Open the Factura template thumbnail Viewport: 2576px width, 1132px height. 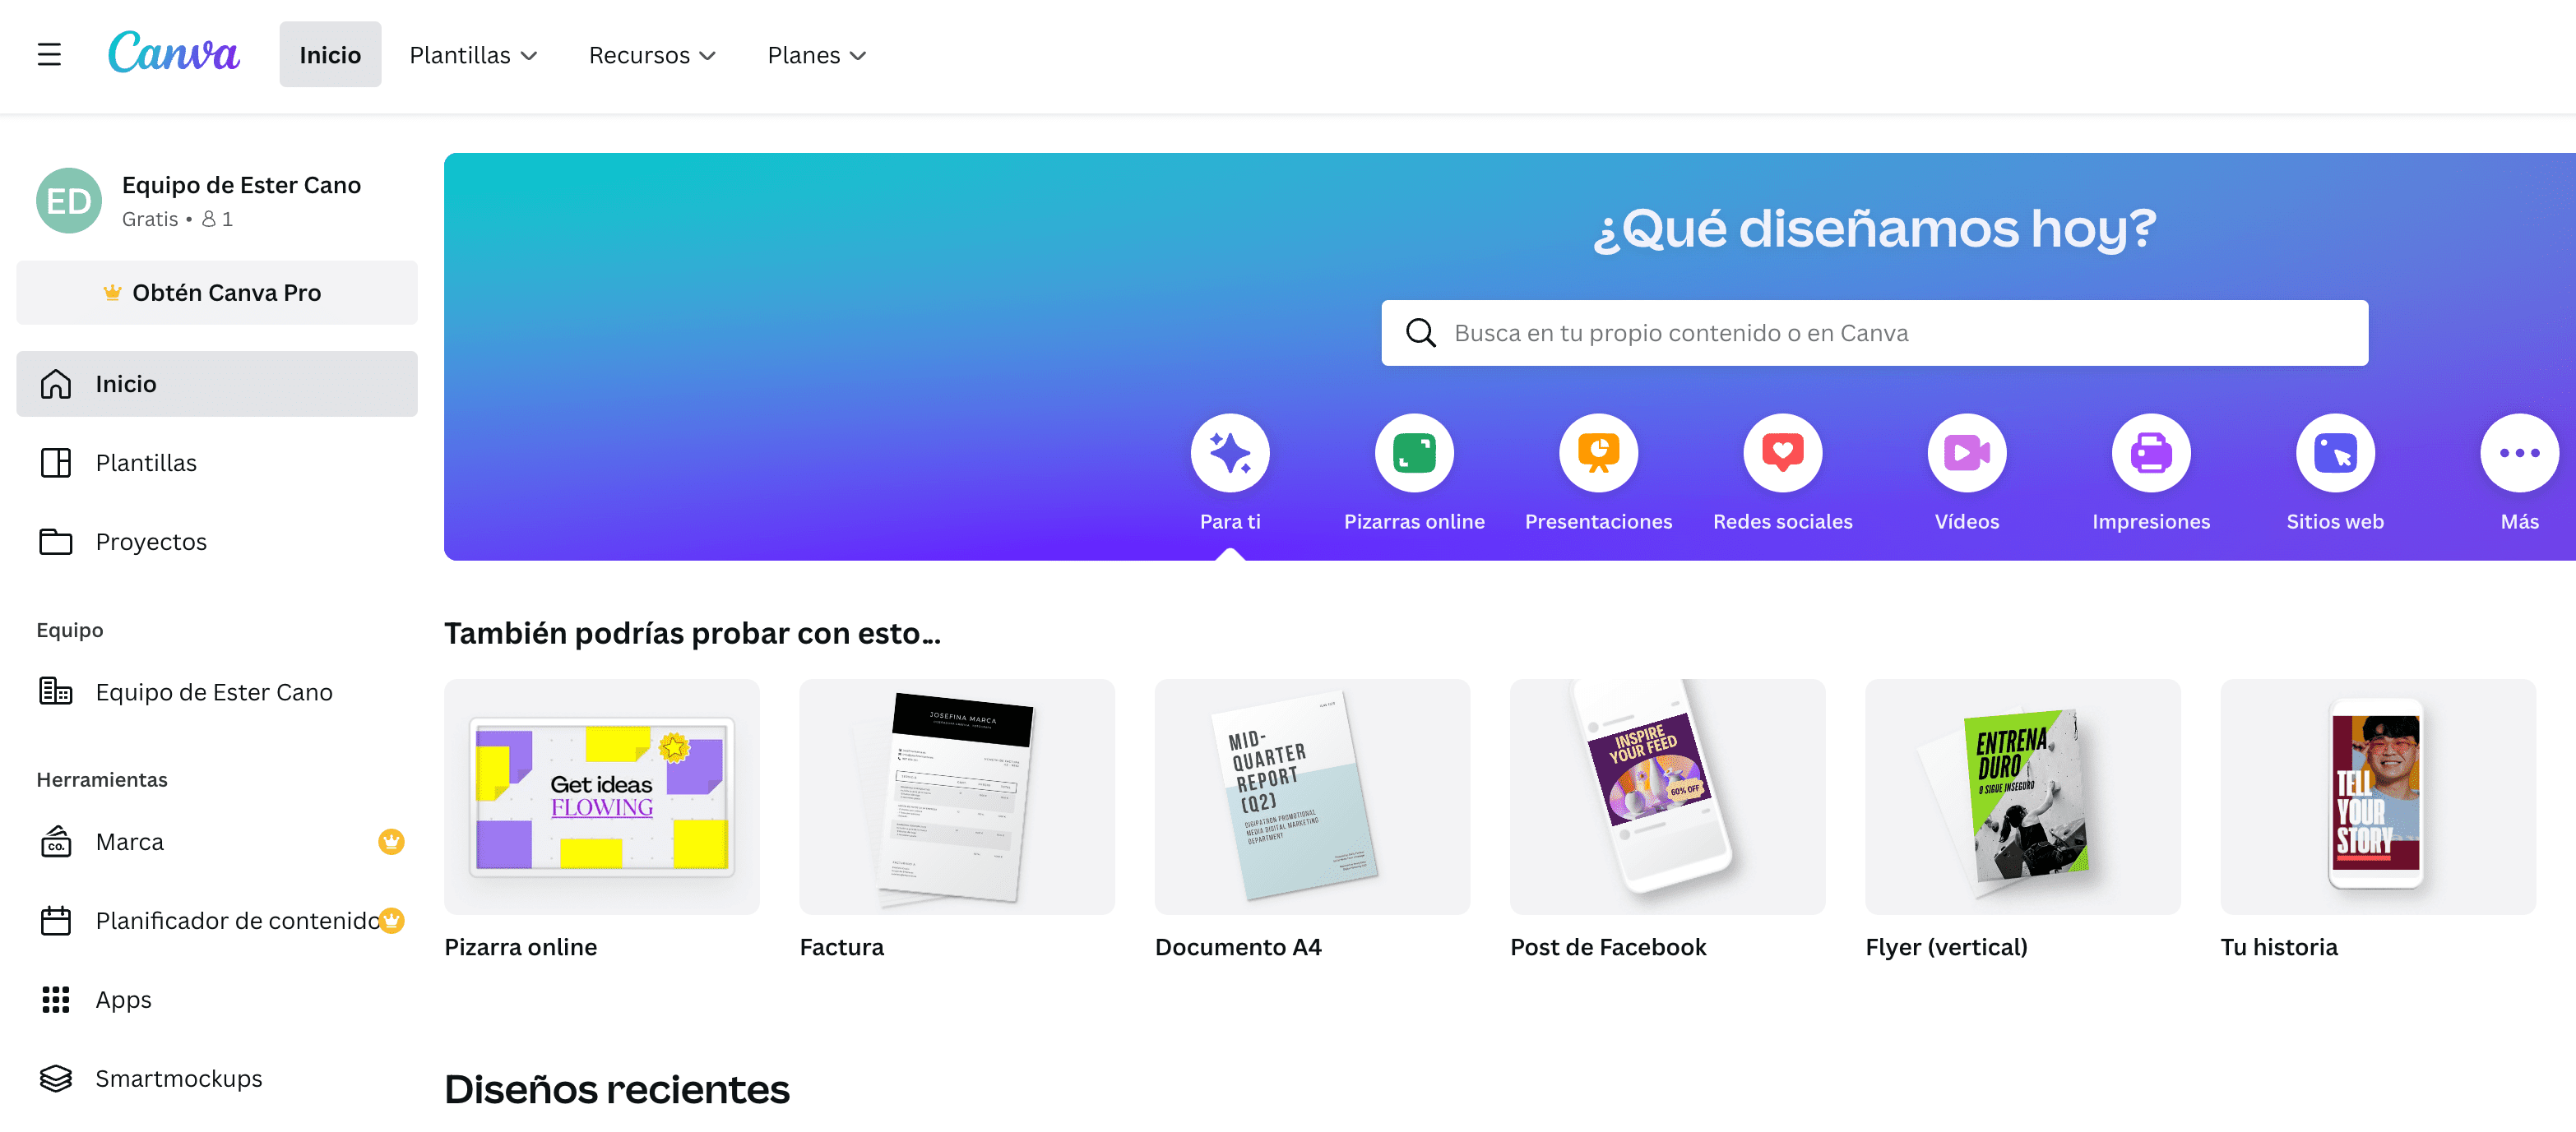click(x=956, y=797)
